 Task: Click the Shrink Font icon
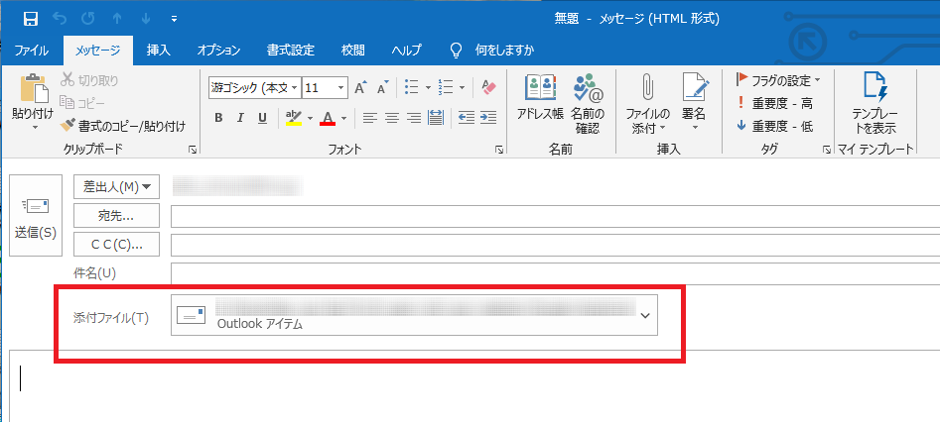[383, 88]
